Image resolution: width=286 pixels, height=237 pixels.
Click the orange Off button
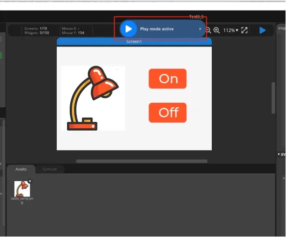click(x=167, y=112)
